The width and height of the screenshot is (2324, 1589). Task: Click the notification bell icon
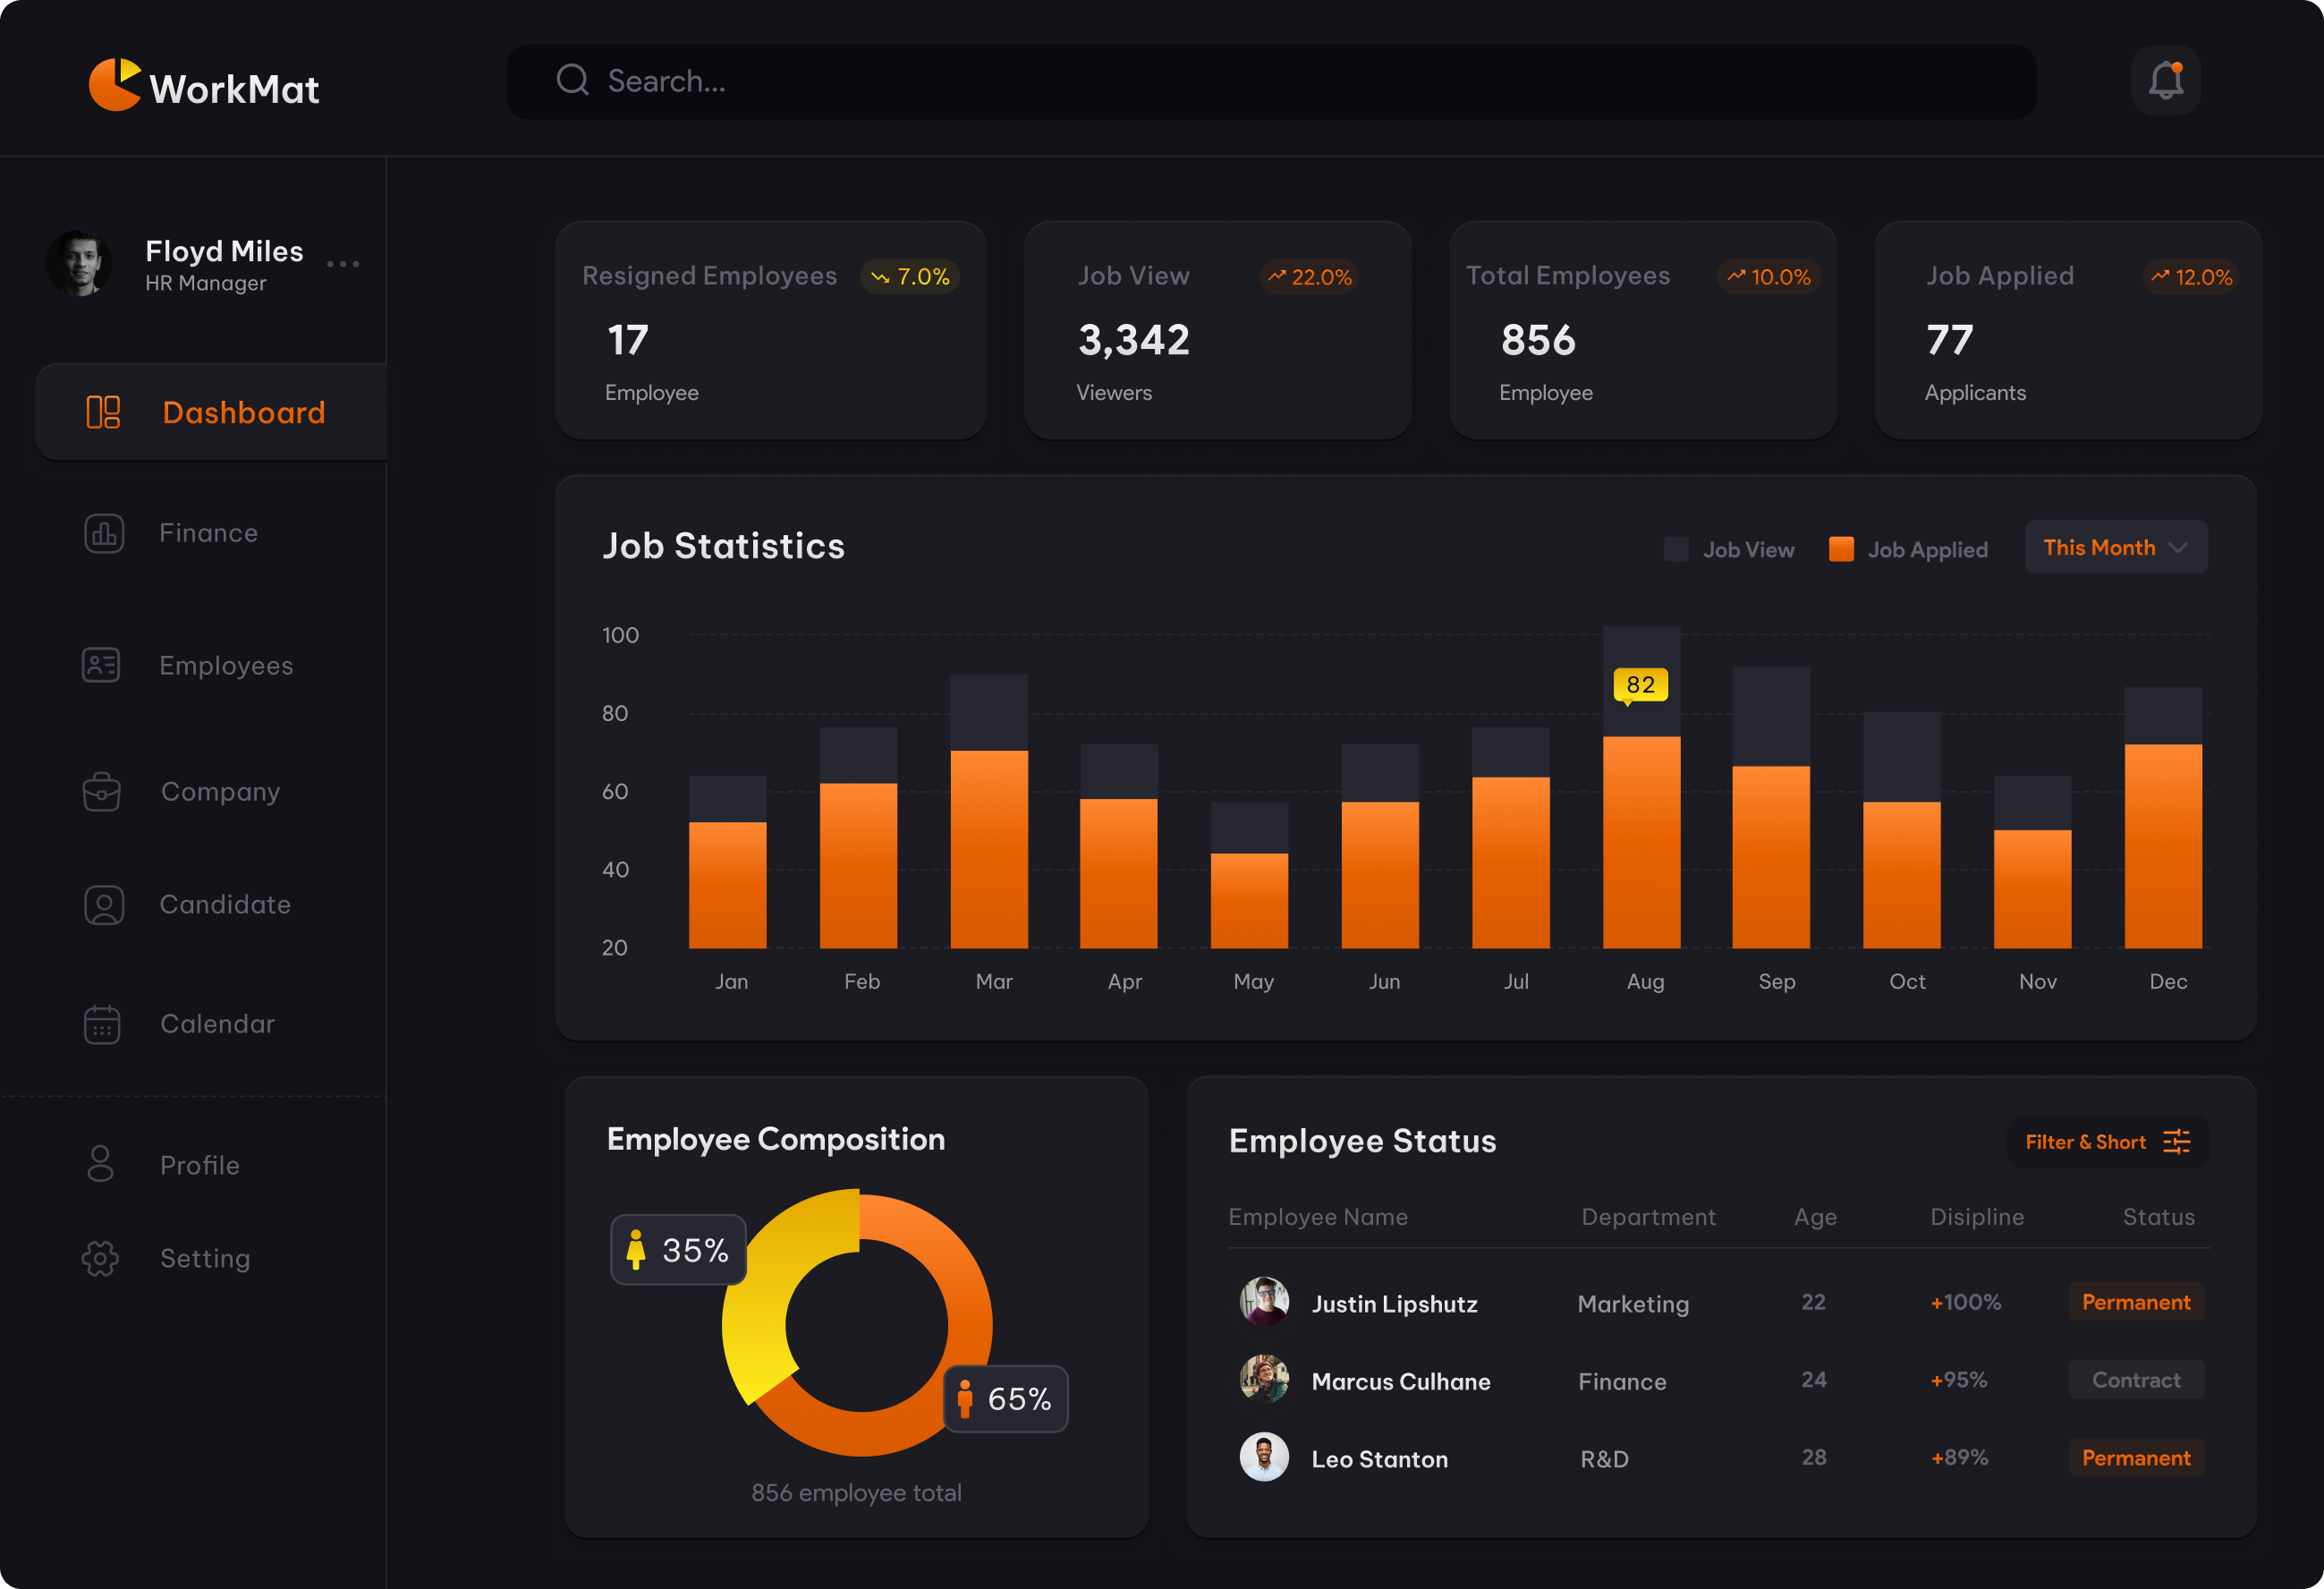click(x=2165, y=80)
